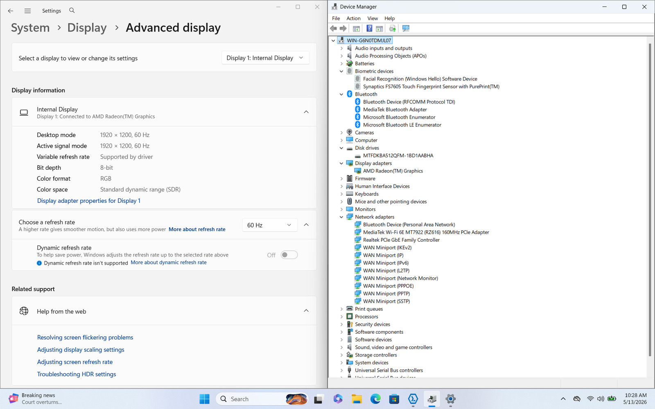The width and height of the screenshot is (655, 409).
Task: Collapse the Internal Display information section
Action: [x=306, y=112]
